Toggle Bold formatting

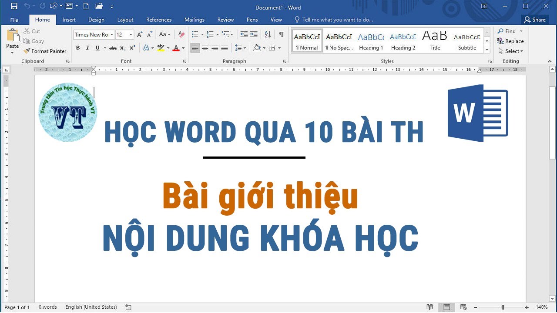(x=78, y=48)
